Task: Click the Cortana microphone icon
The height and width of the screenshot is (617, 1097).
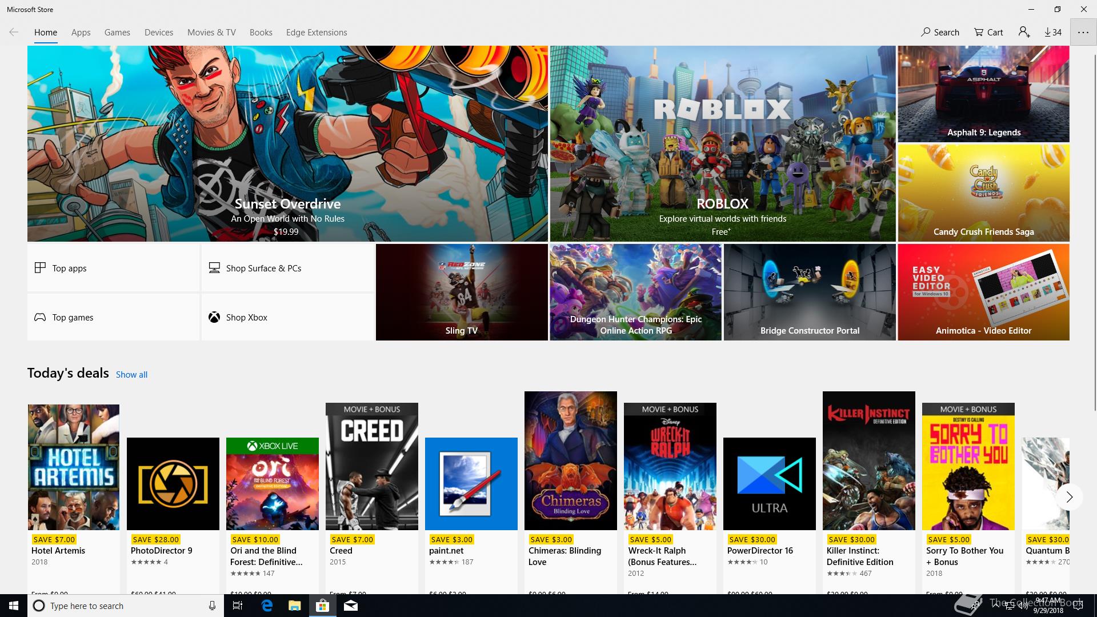Action: point(212,606)
